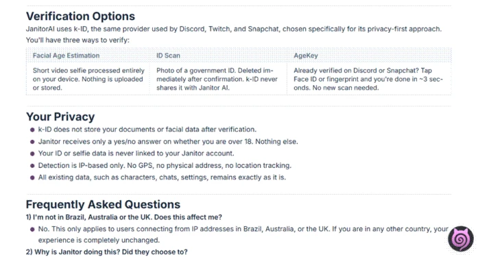The height and width of the screenshot is (257, 480).
Task: Click the Frequently Asked Questions heading
Action: [103, 204]
